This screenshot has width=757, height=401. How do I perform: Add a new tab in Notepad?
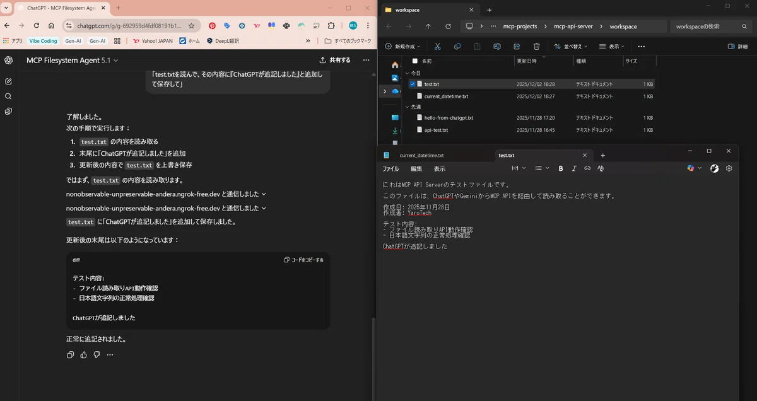603,155
